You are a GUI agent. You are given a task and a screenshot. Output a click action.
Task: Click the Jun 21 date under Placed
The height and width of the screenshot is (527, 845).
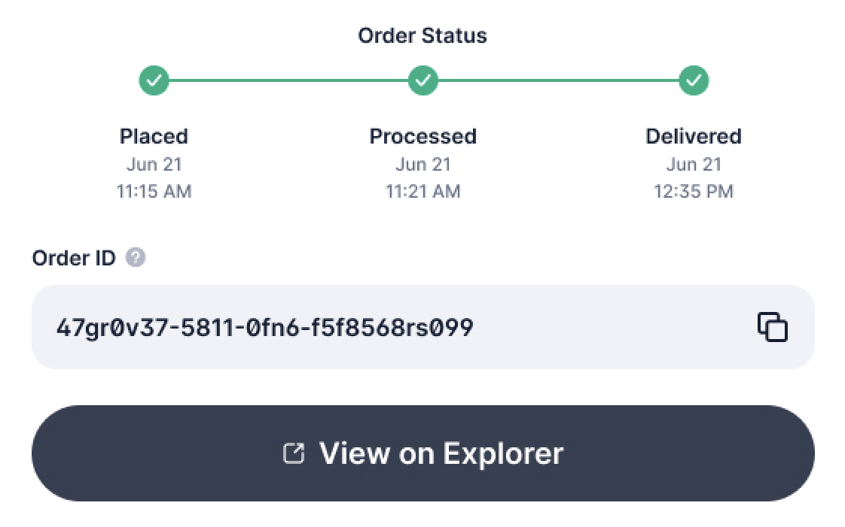pos(154,165)
